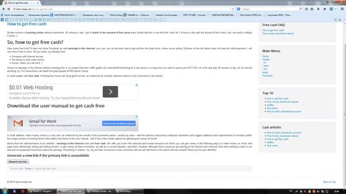Open Last articles 'How to hack a facebook account'
The image size is (346, 194).
[x=283, y=133]
